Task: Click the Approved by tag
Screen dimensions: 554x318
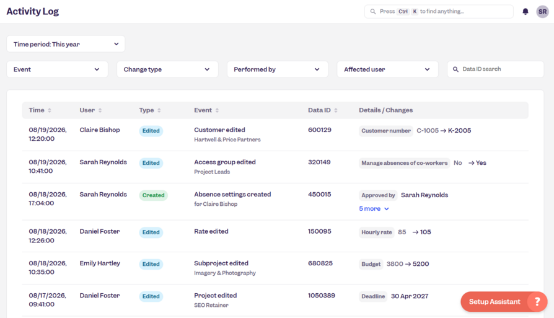Action: point(378,195)
